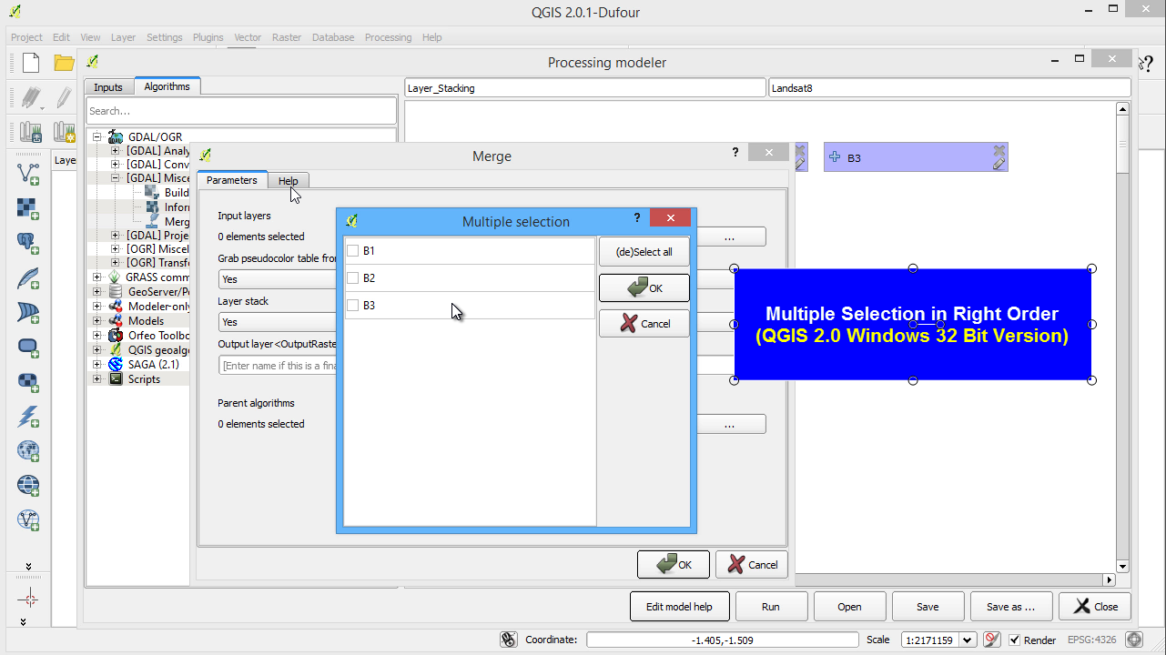This screenshot has width=1166, height=655.
Task: Click the Build tool icon under GDAL Miscellaneous
Action: coord(152,192)
